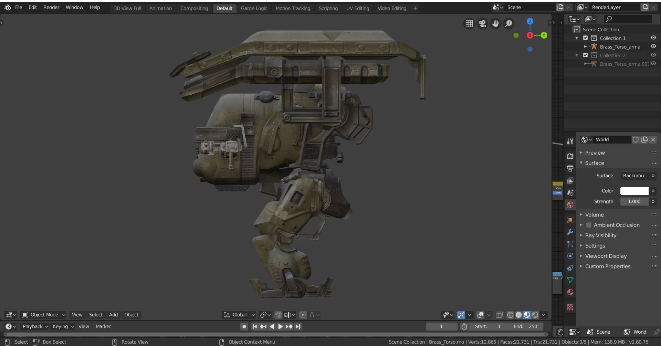The image size is (661, 346).
Task: Click the pan view hand icon
Action: pyautogui.click(x=495, y=23)
